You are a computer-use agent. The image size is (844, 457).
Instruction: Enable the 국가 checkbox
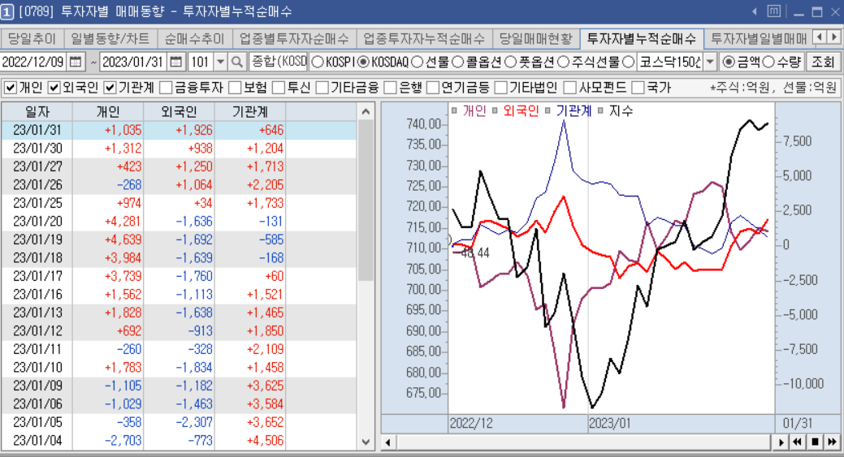coord(638,87)
